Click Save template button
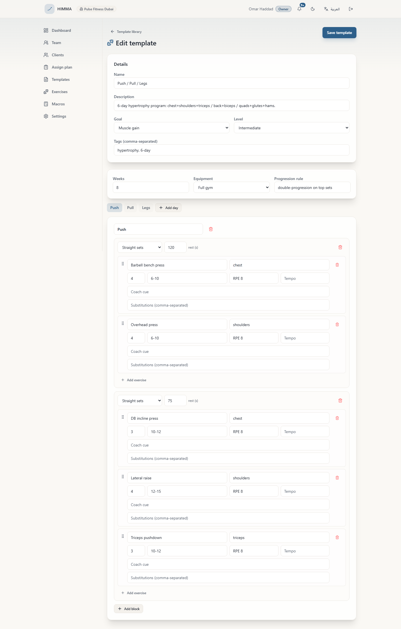 click(339, 33)
